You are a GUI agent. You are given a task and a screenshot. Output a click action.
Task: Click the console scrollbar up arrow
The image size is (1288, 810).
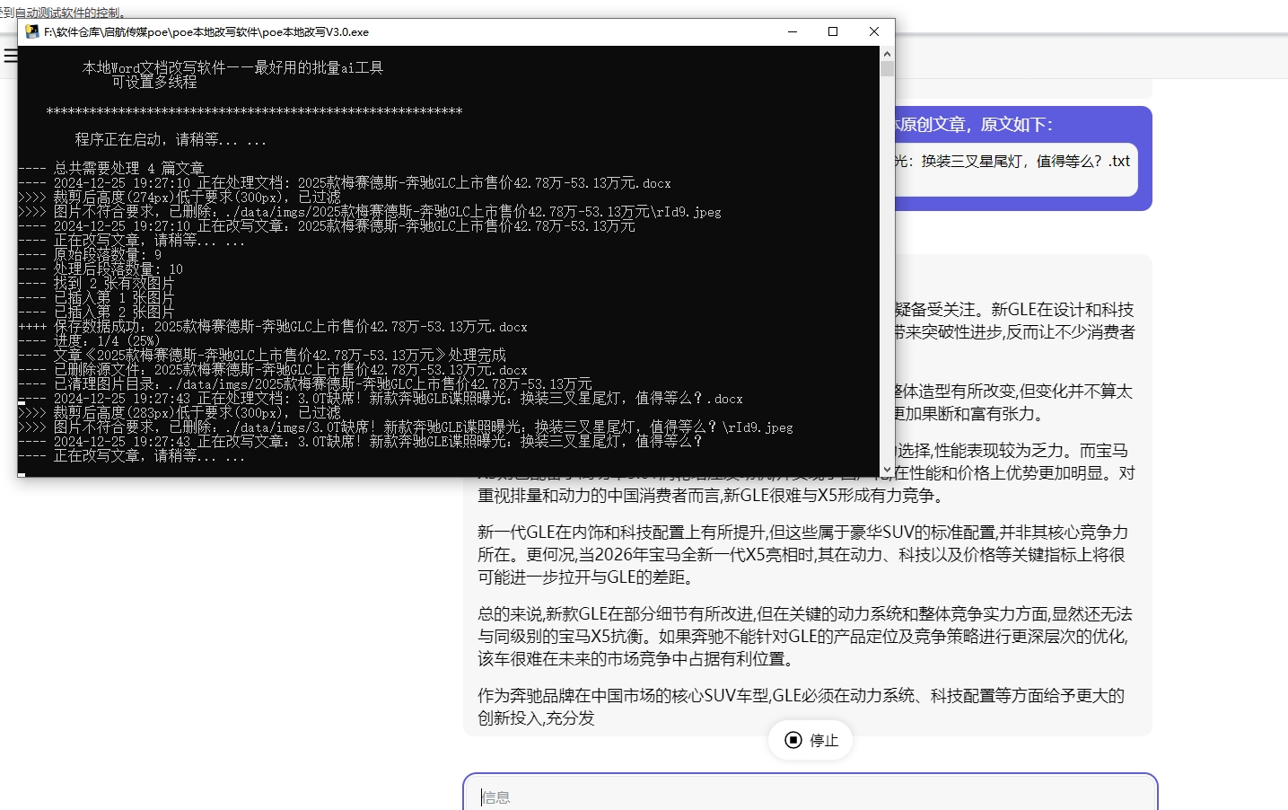click(x=887, y=53)
